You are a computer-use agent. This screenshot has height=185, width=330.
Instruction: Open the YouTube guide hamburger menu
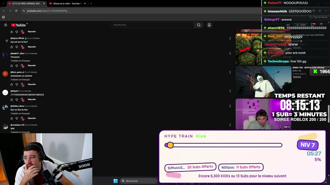pos(5,25)
